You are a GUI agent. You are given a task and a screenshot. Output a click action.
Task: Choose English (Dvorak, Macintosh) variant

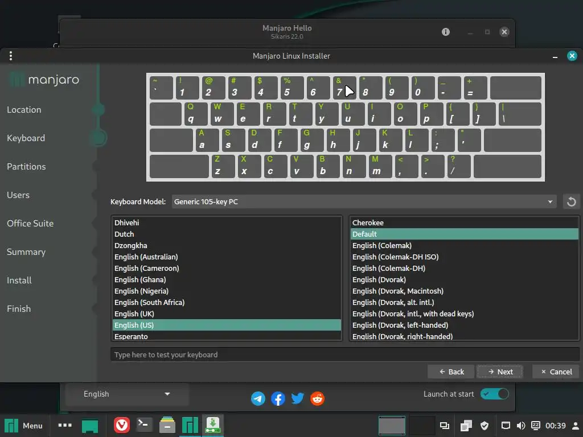[465, 291]
